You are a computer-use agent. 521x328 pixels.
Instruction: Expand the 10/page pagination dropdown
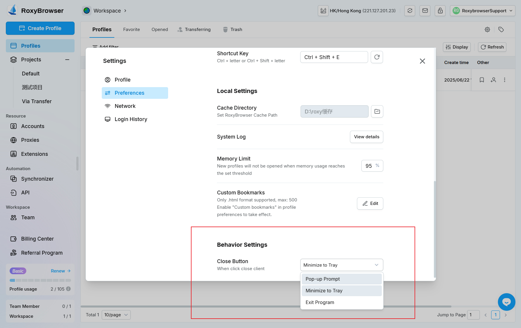pyautogui.click(x=116, y=315)
